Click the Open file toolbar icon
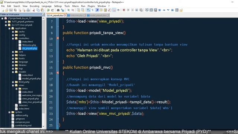 (7, 10)
